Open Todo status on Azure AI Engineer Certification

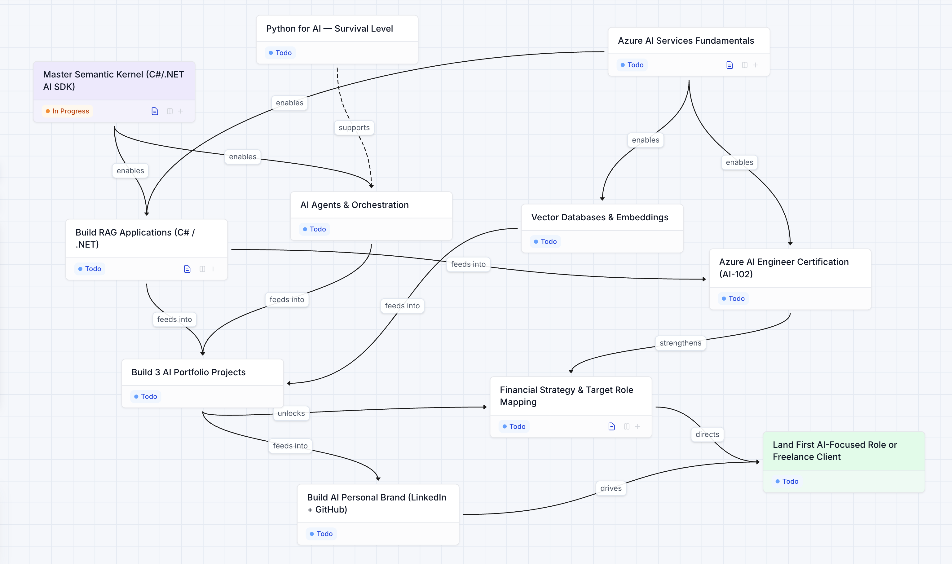(x=733, y=298)
